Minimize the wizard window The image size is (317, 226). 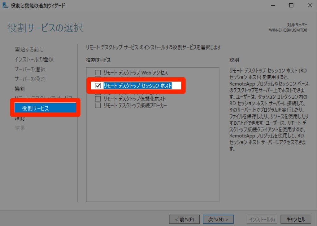pyautogui.click(x=273, y=6)
